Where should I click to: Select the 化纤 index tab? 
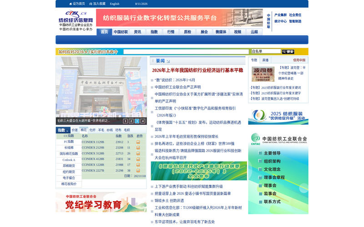coord(92,130)
